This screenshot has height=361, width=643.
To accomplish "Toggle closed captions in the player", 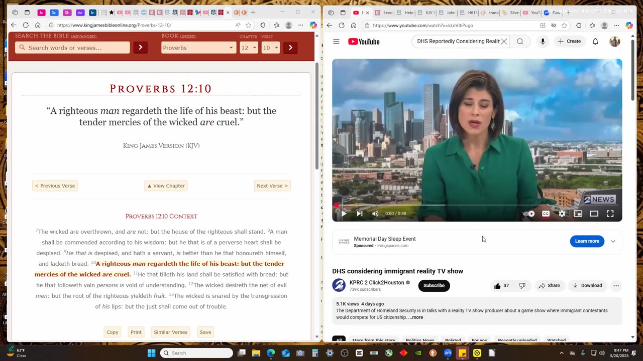I will (x=546, y=214).
